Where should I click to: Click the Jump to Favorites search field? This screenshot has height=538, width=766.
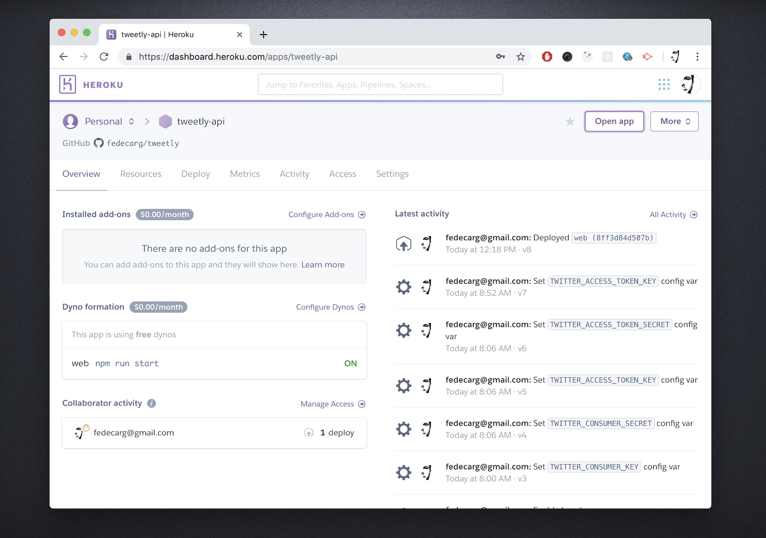tap(380, 84)
